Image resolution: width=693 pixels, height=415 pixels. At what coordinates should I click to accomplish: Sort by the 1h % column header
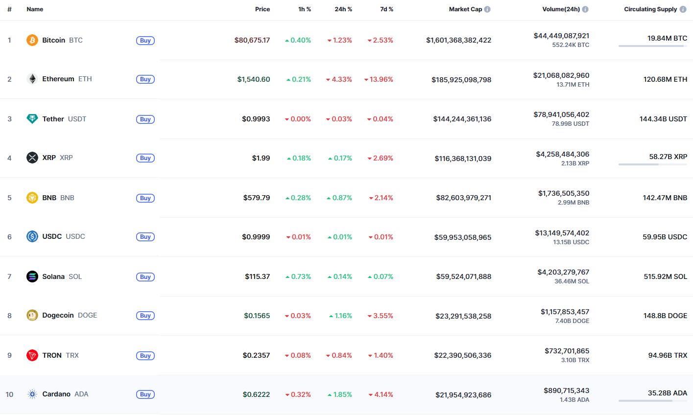(305, 9)
